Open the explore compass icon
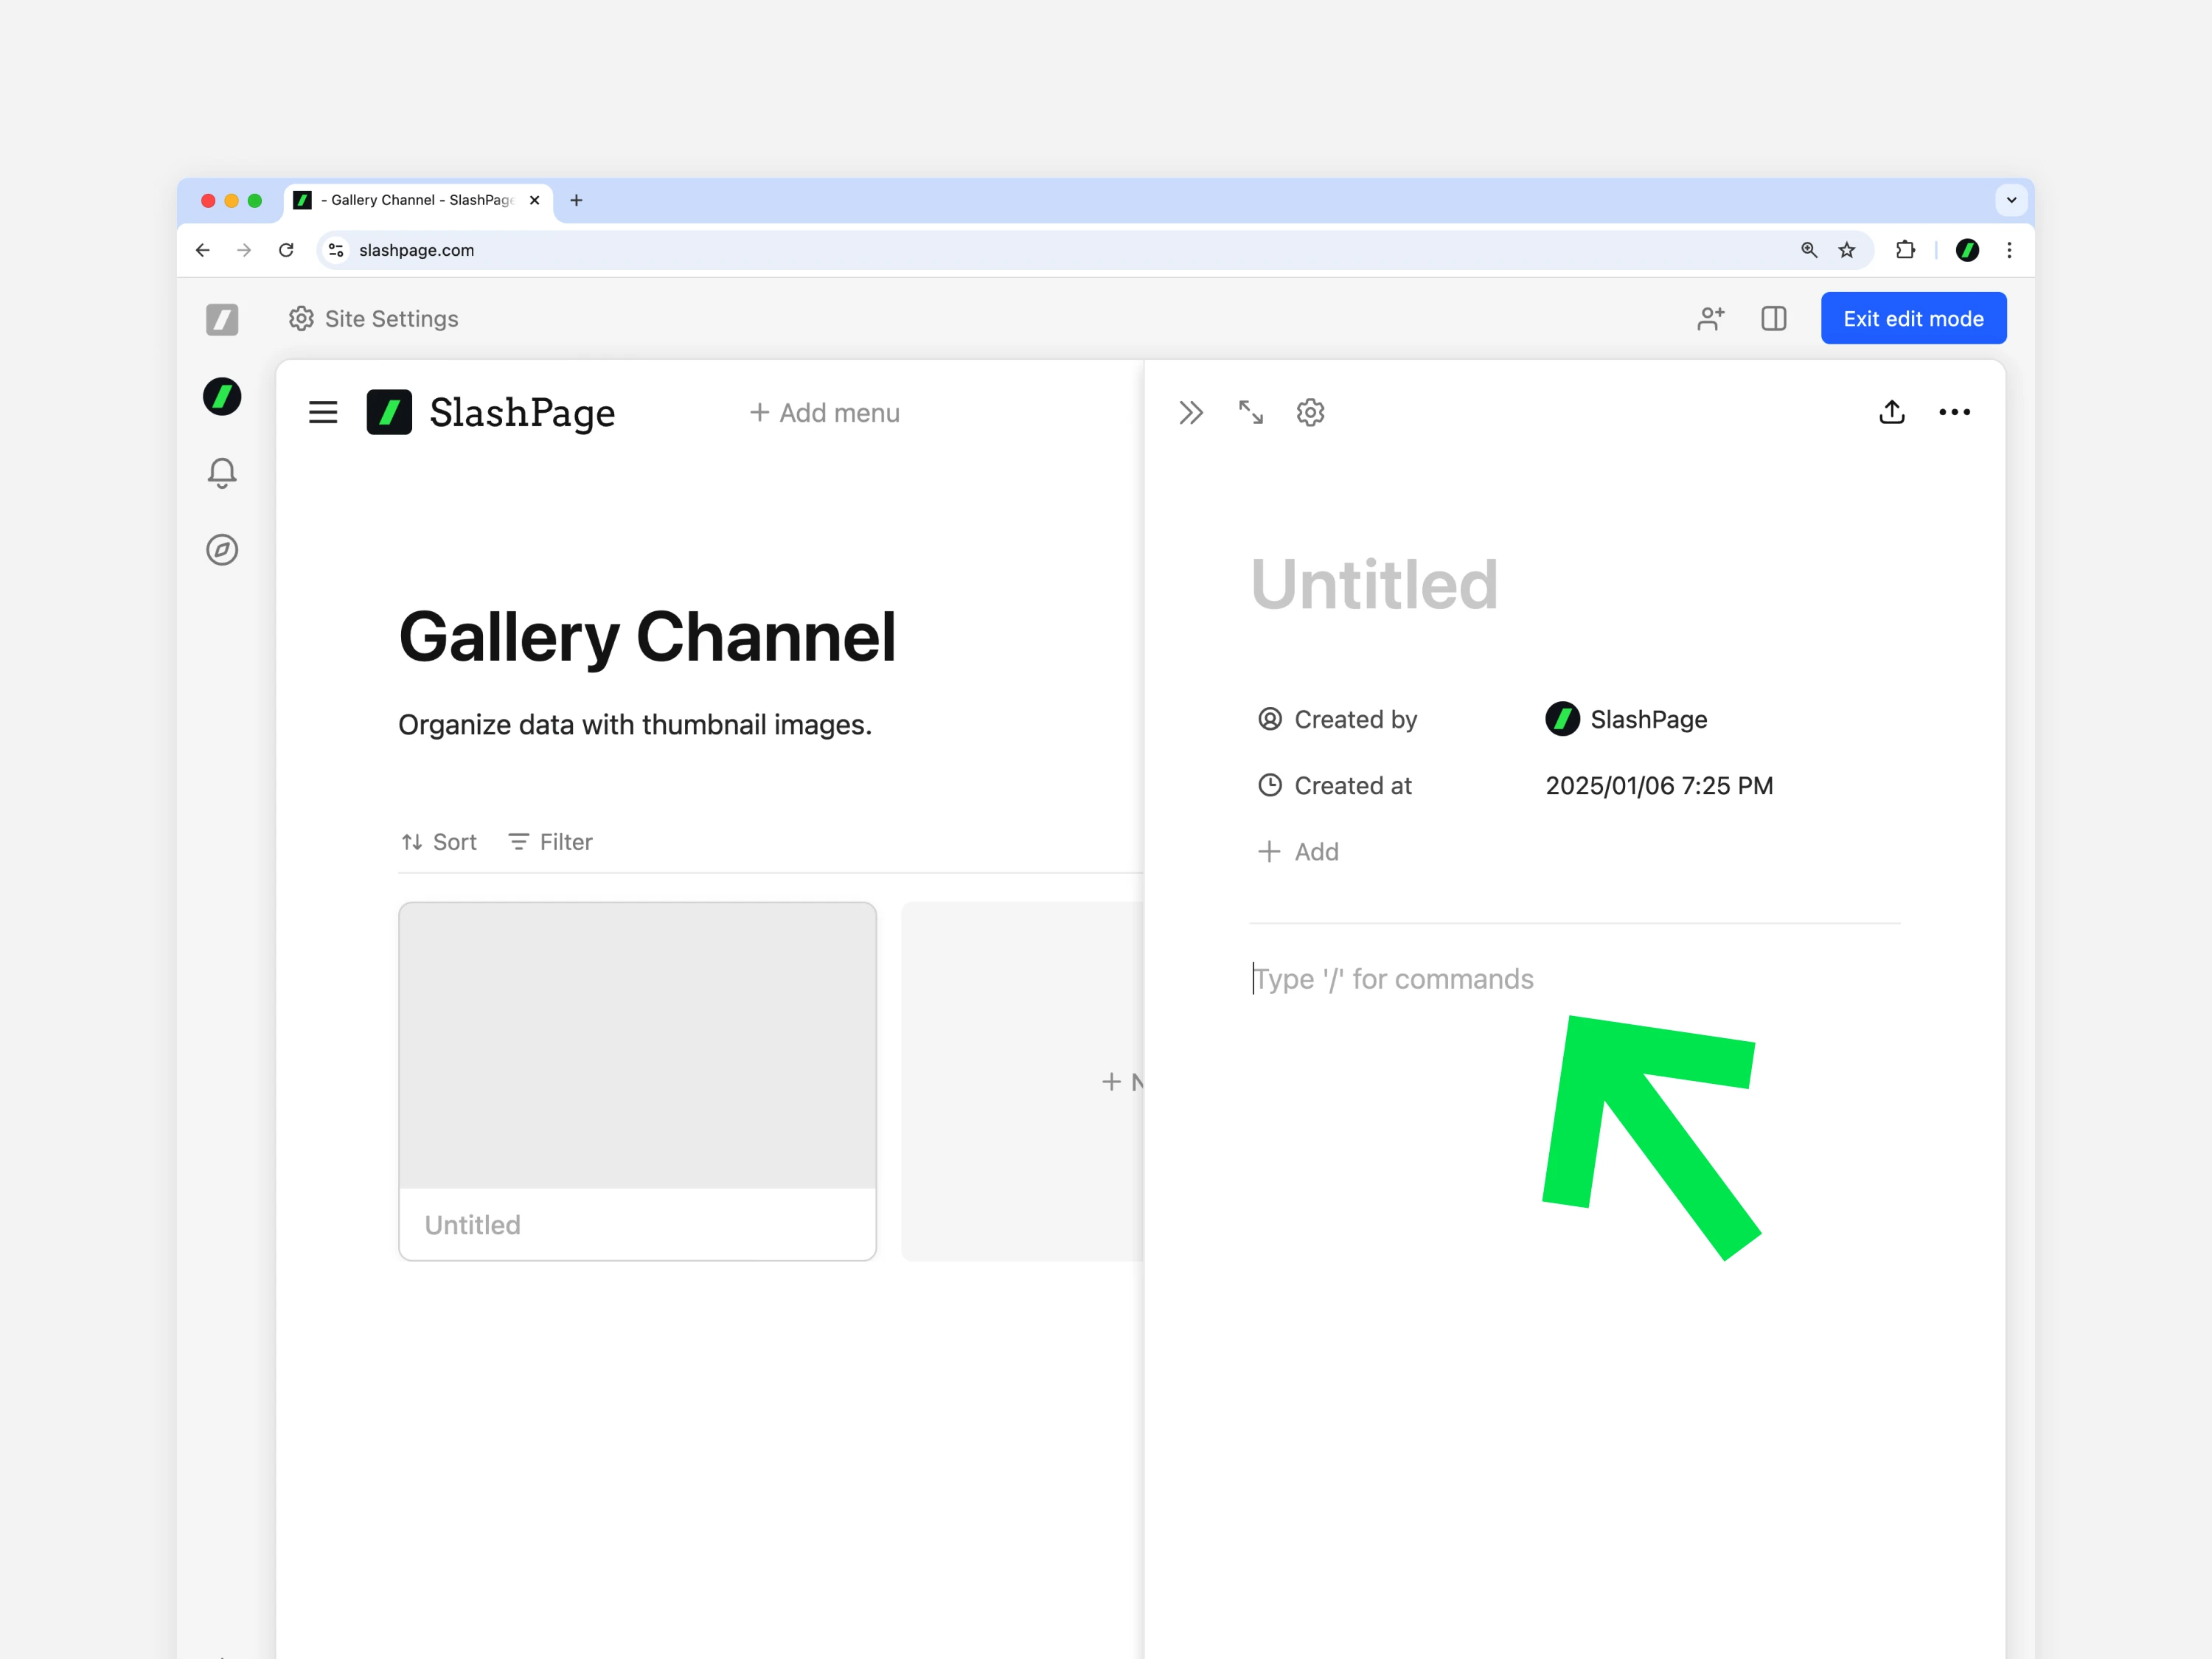Image resolution: width=2212 pixels, height=1659 pixels. coord(222,549)
